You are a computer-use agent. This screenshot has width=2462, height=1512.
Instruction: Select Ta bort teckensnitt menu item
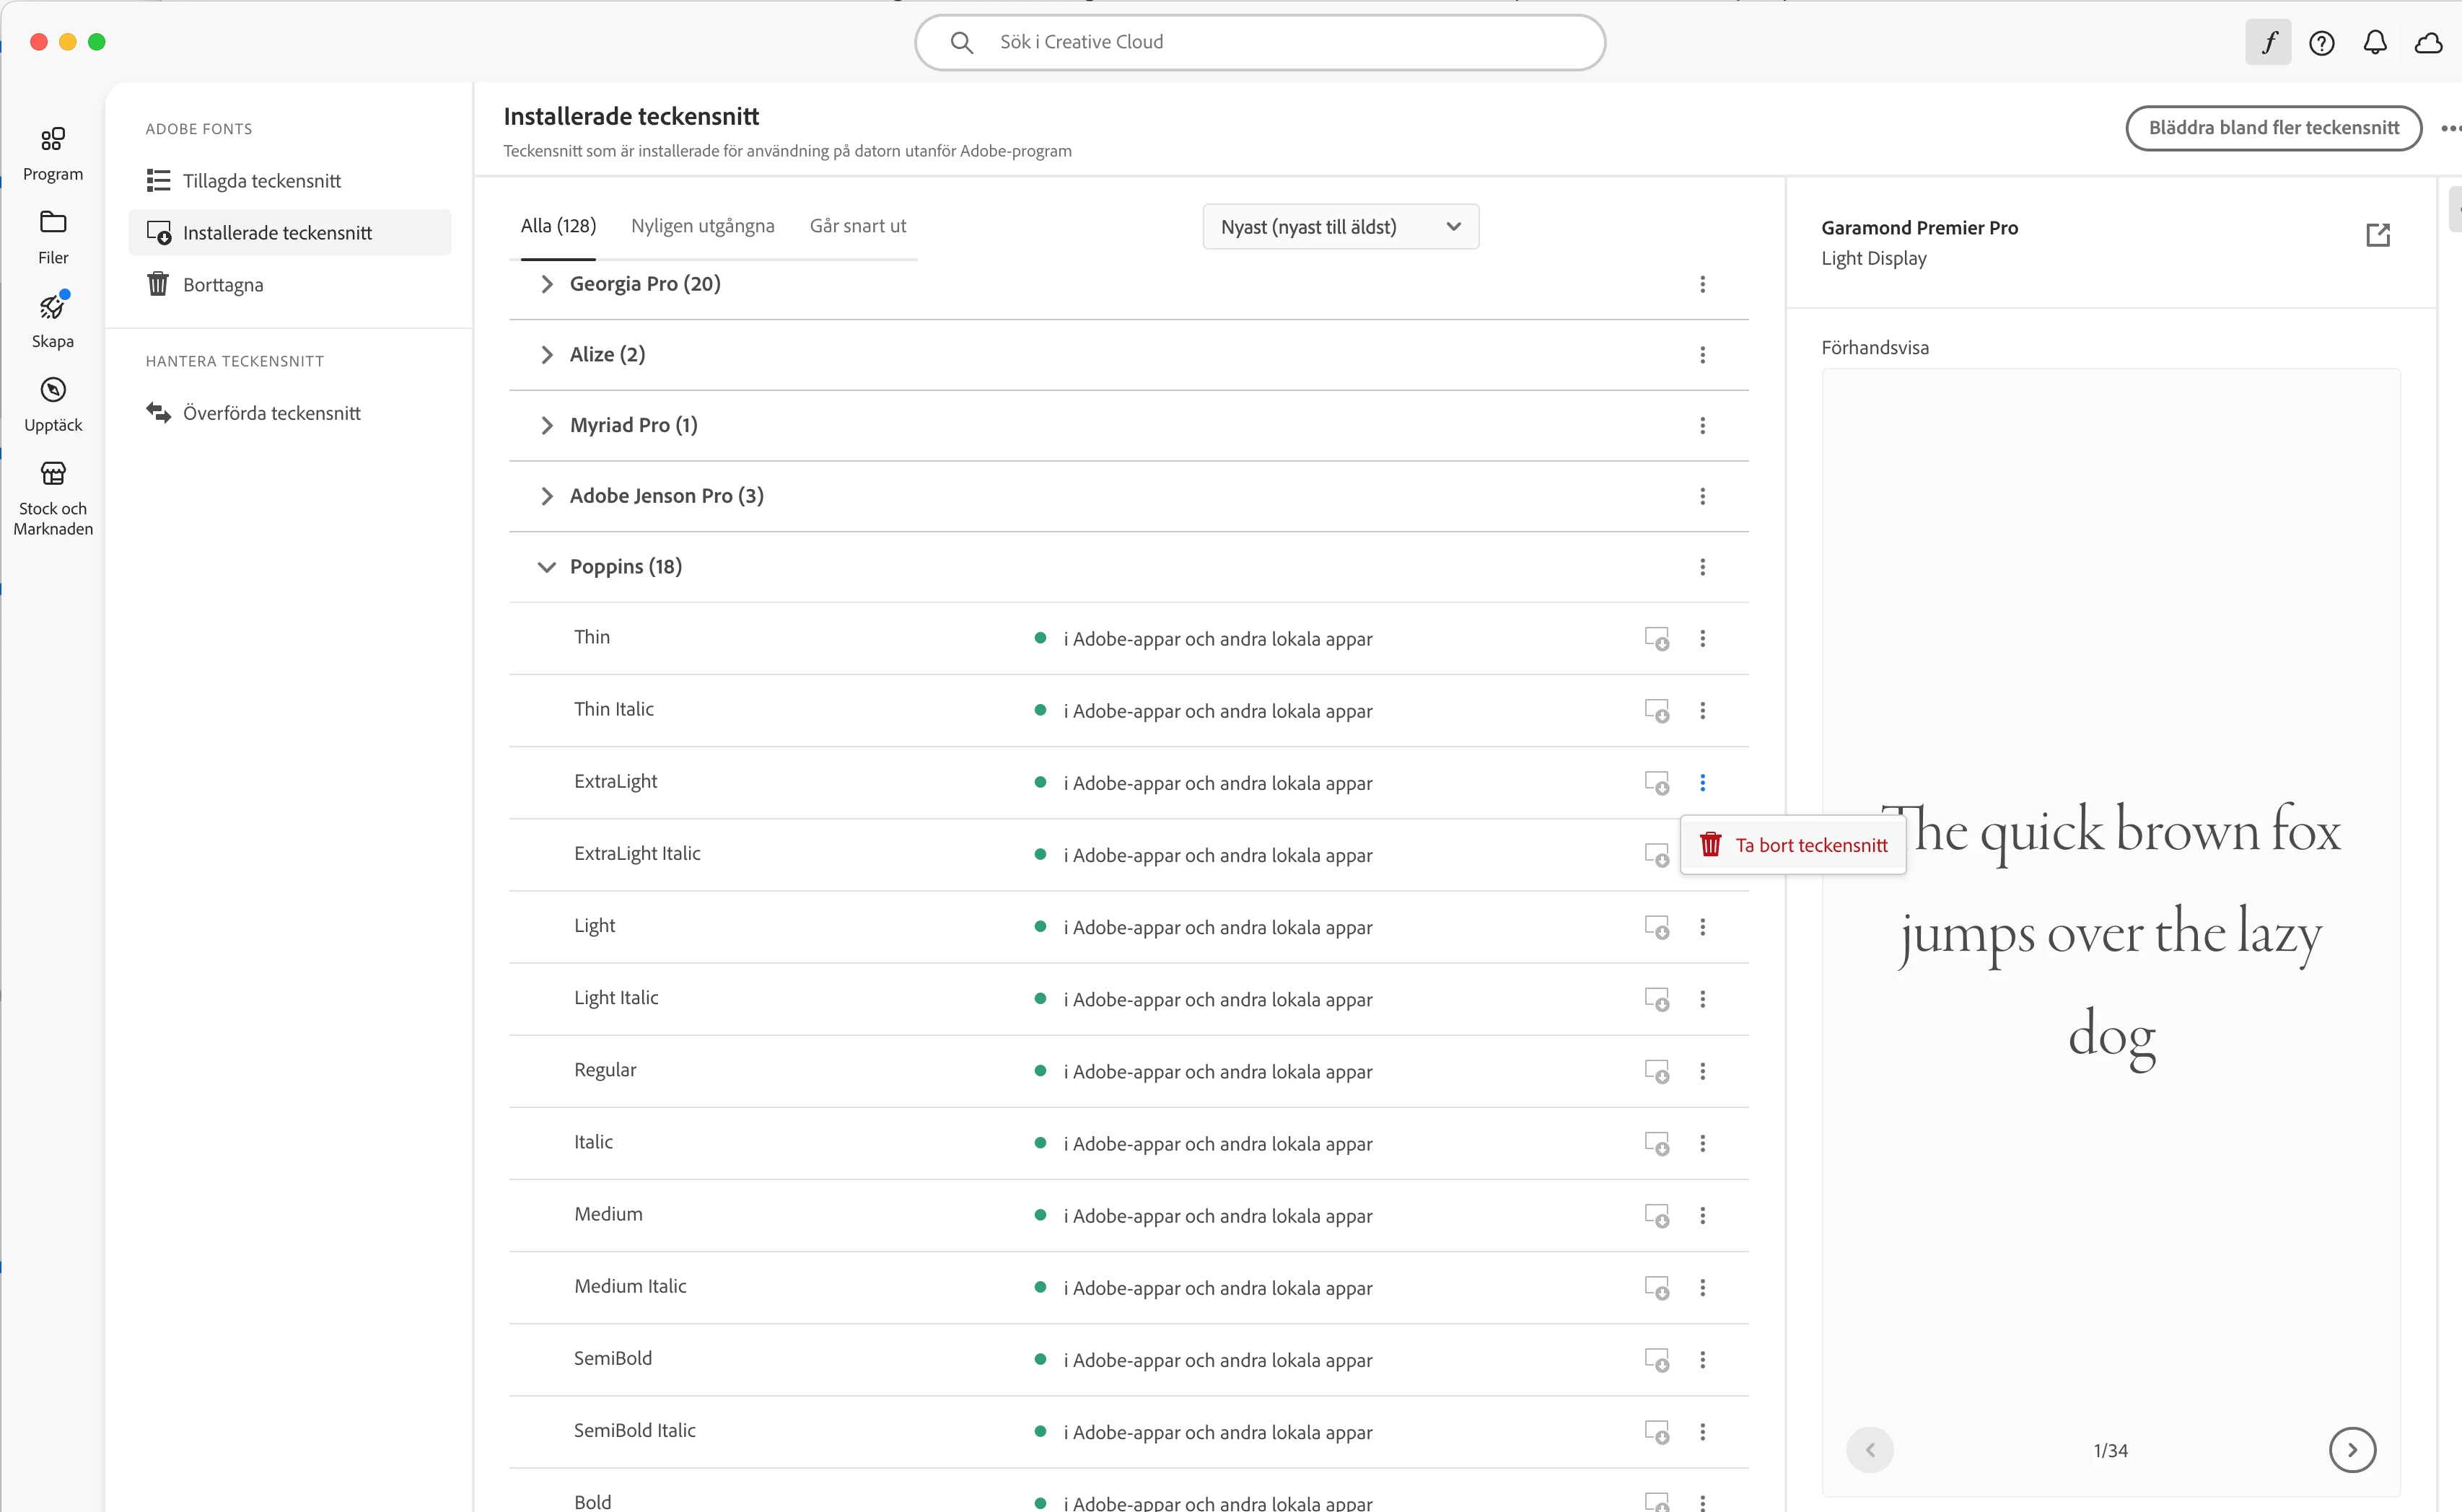click(1793, 845)
